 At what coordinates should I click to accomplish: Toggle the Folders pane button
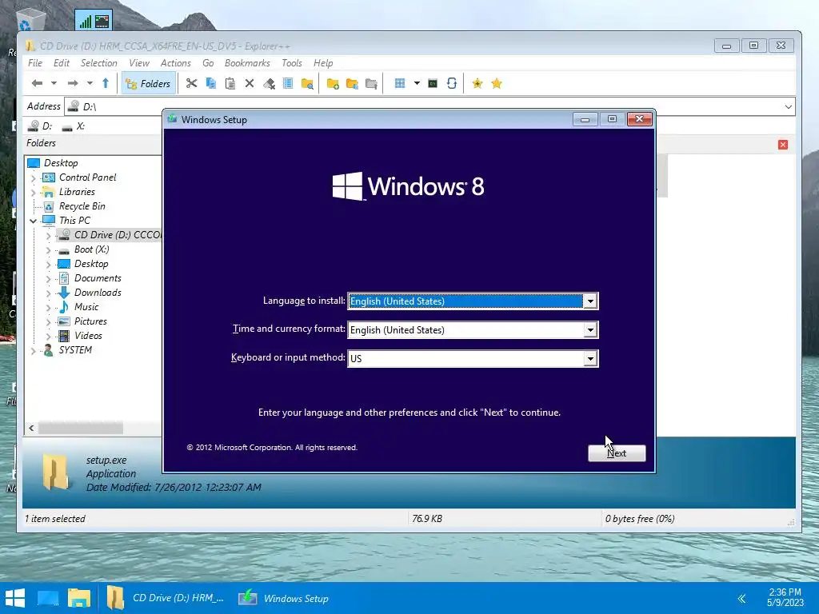(148, 83)
